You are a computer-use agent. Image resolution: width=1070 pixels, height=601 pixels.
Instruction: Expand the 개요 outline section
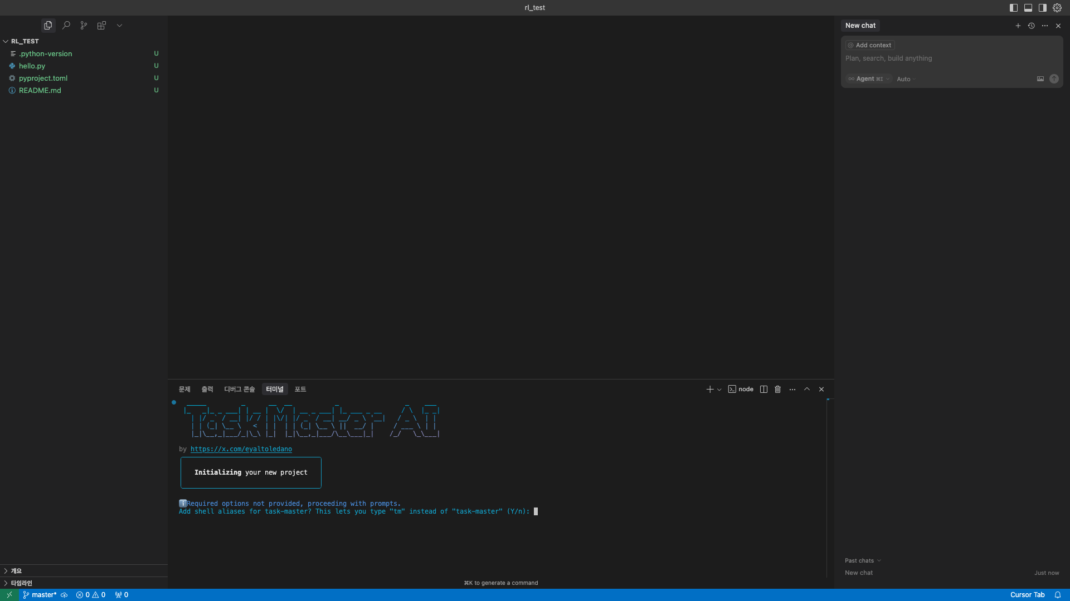point(84,571)
